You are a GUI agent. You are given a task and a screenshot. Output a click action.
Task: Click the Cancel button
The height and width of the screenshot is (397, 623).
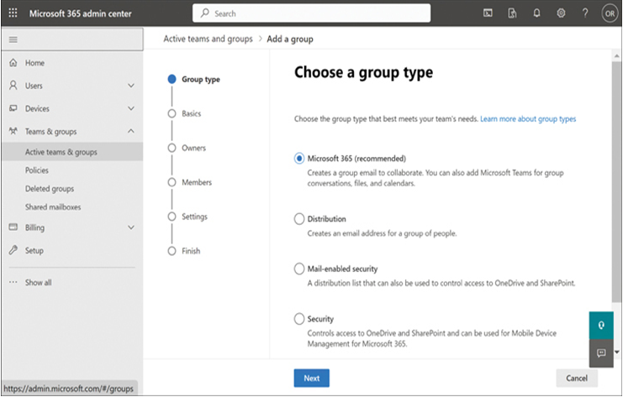tap(577, 378)
